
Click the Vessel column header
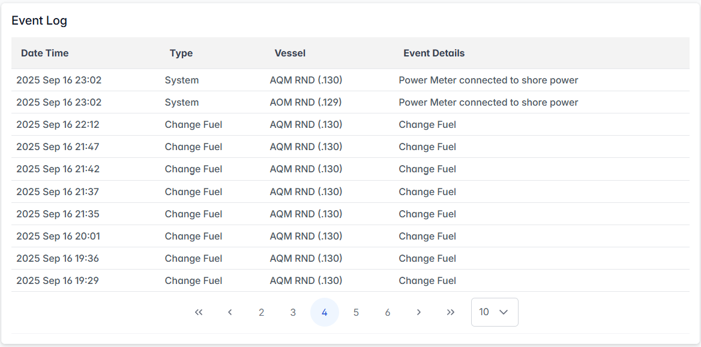290,53
